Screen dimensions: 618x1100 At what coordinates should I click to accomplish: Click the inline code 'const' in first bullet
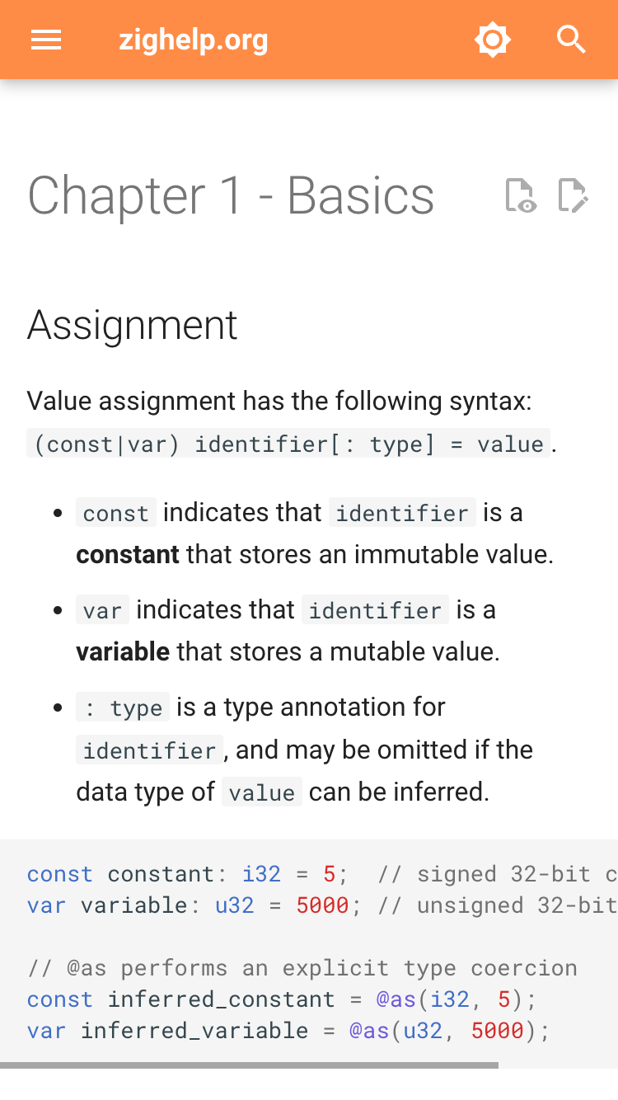pos(116,513)
